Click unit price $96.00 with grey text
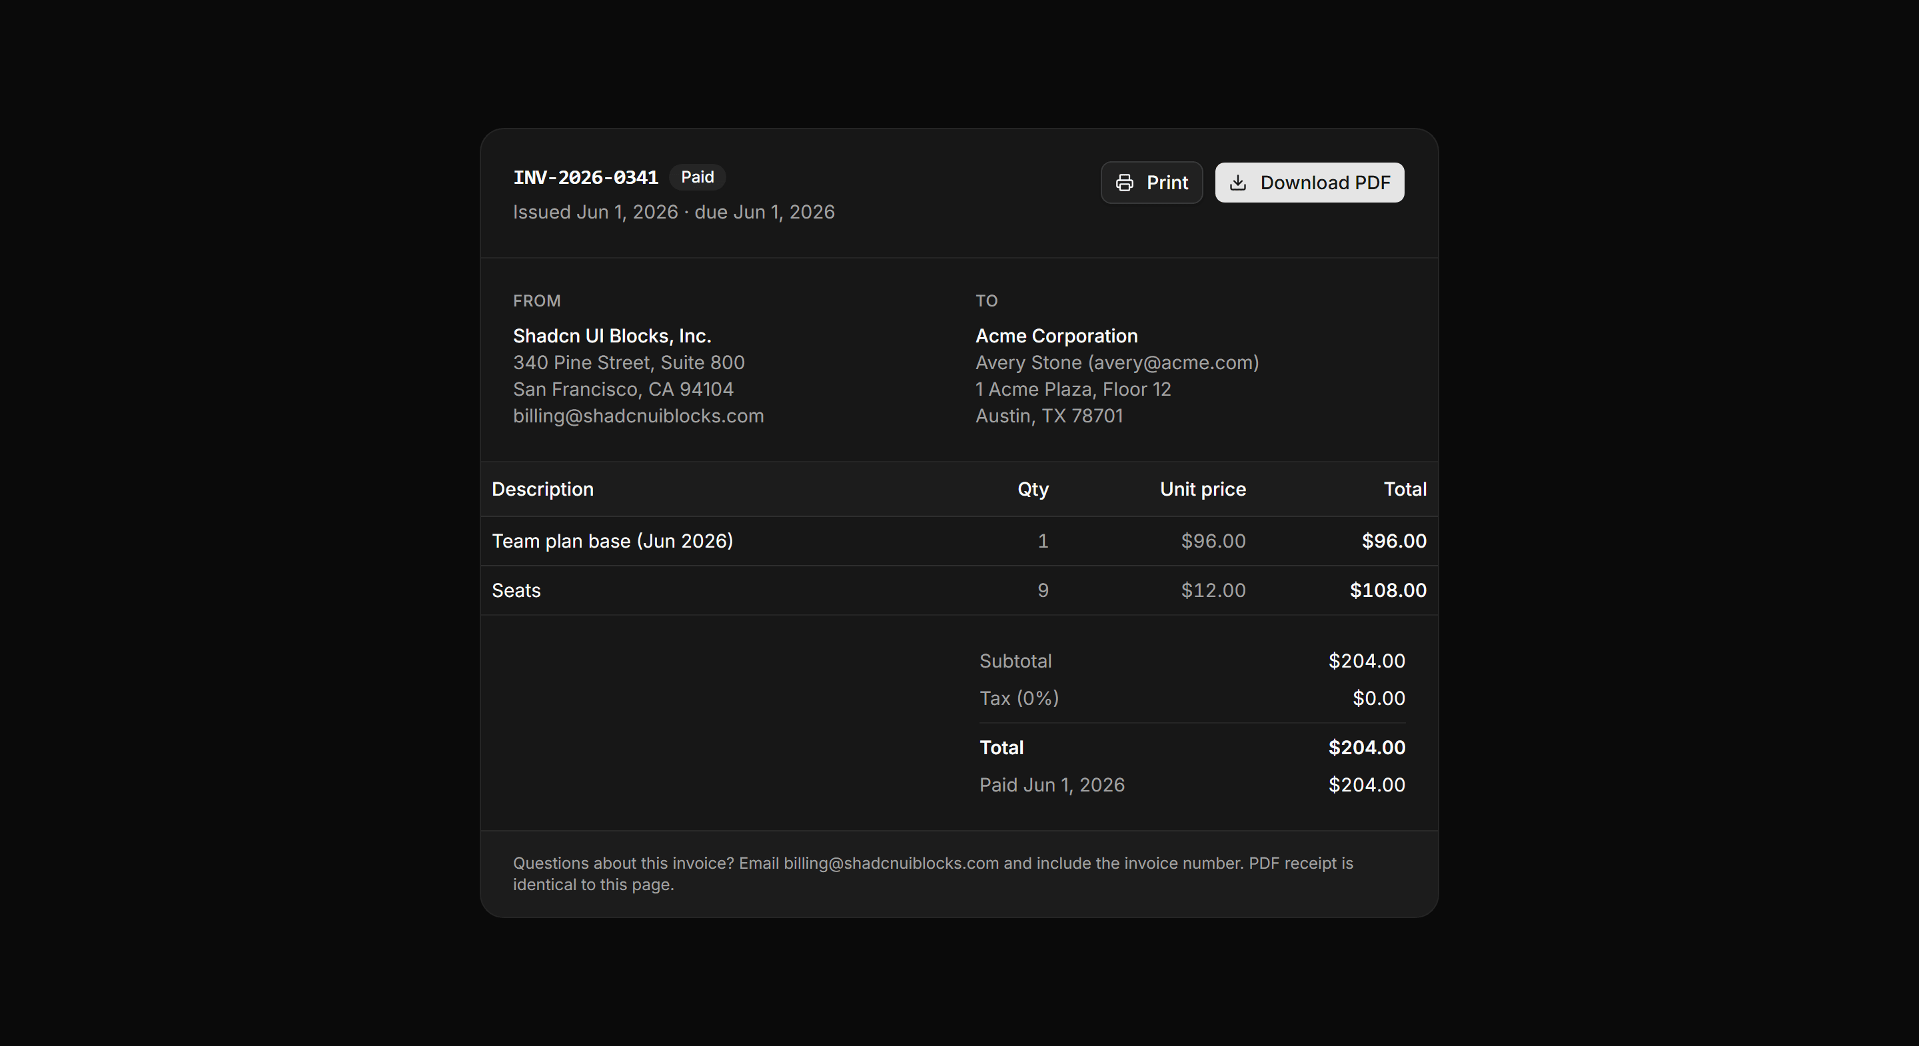 1213,541
